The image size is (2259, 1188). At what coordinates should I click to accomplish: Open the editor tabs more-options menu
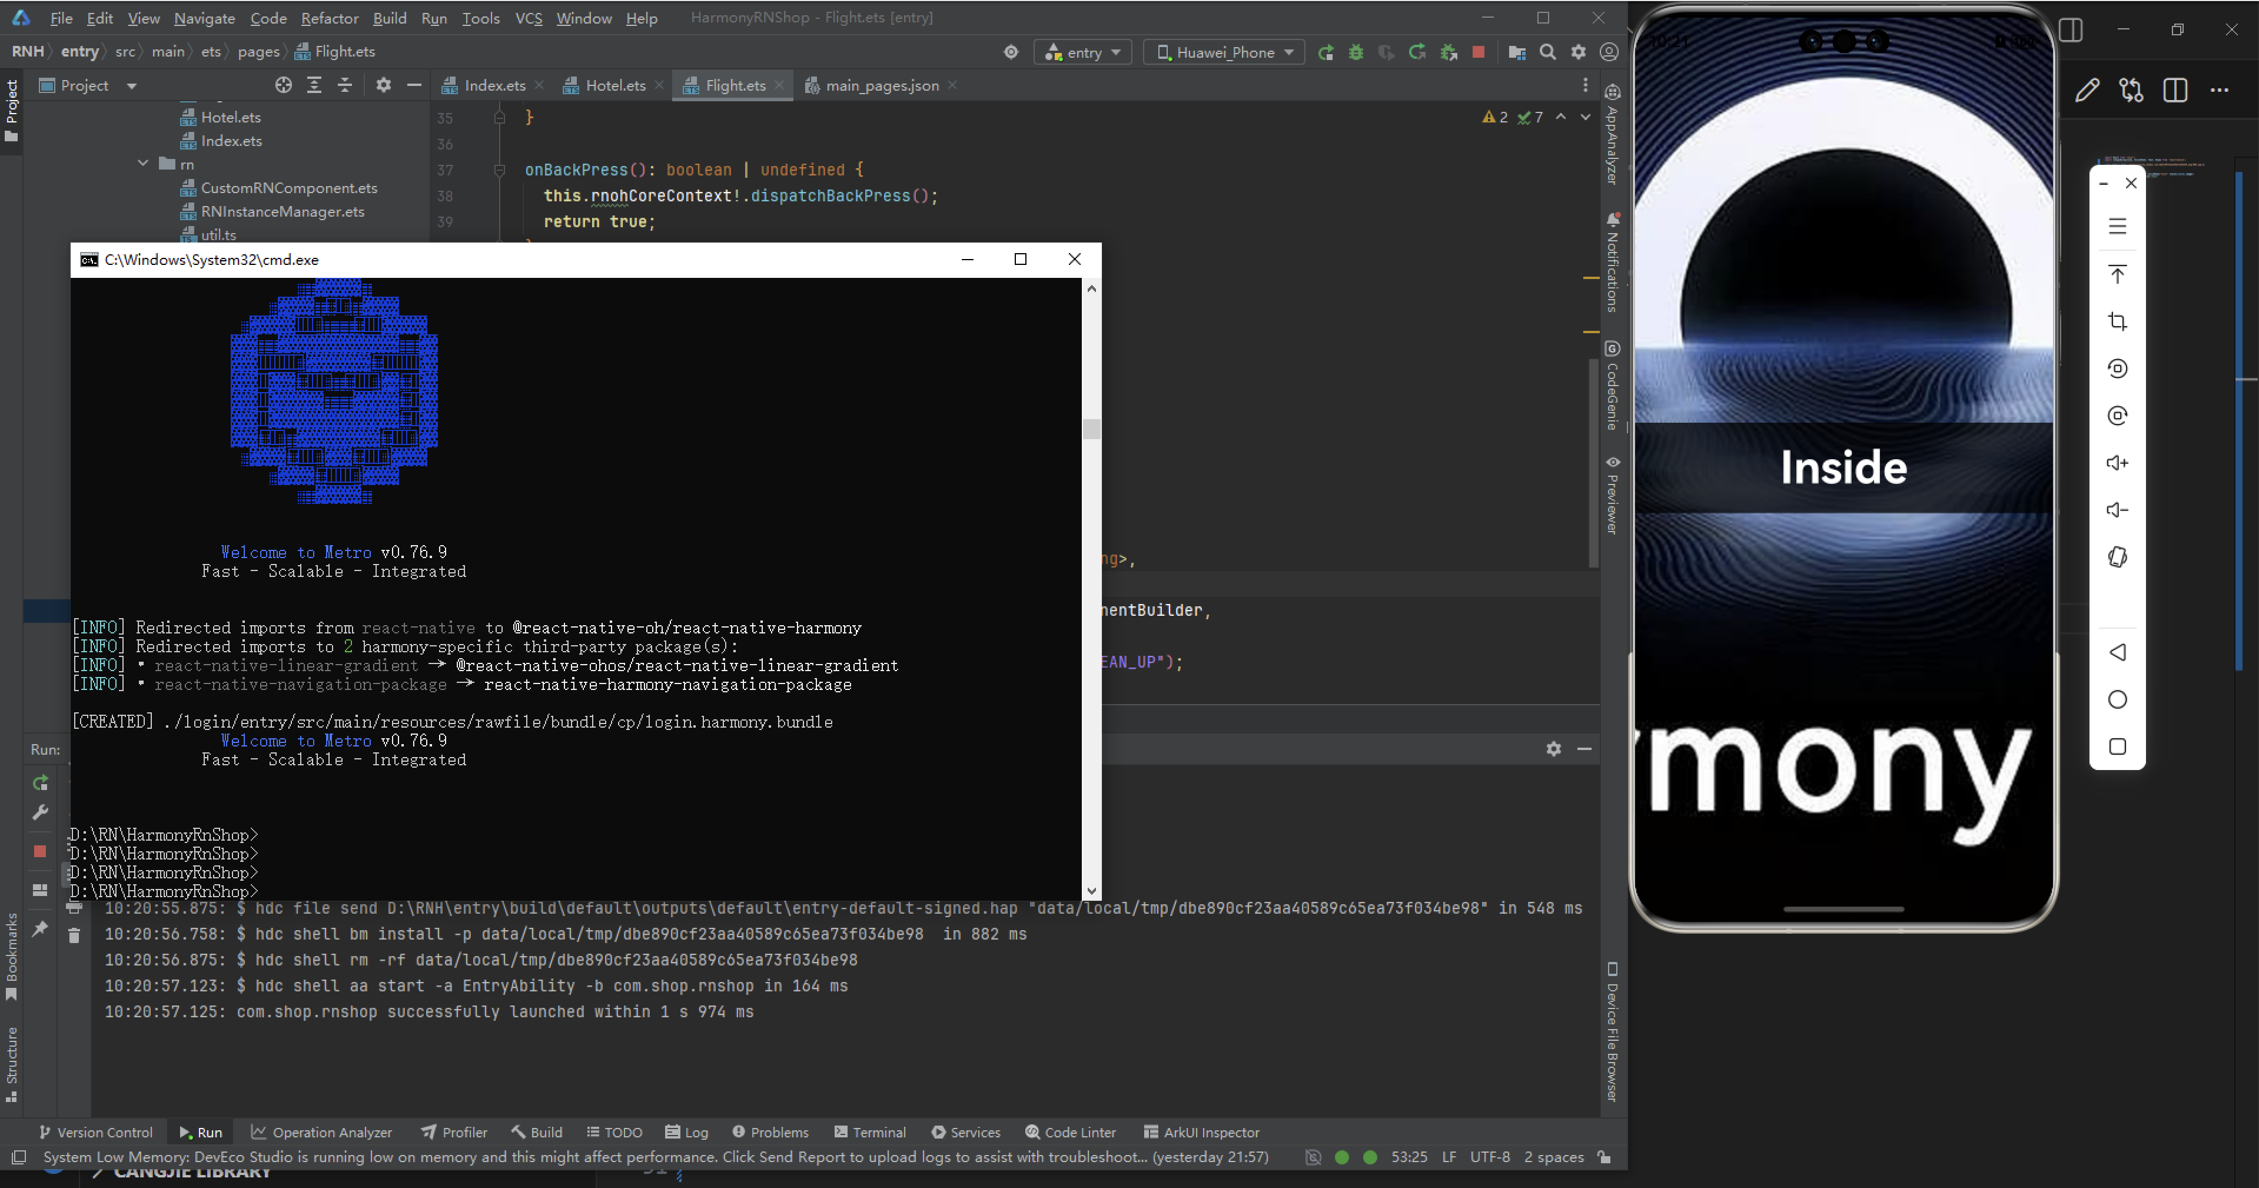(x=1584, y=85)
